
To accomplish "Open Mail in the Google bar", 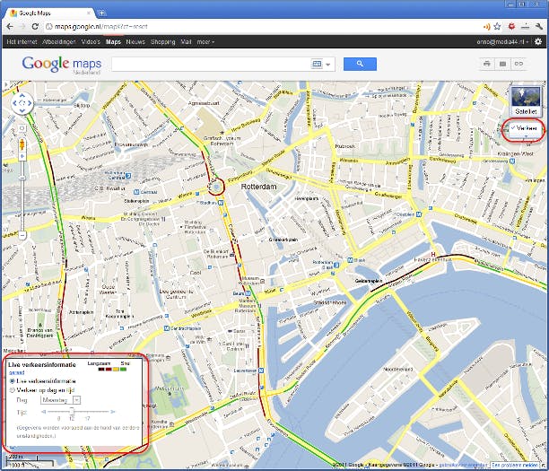I will click(x=186, y=41).
